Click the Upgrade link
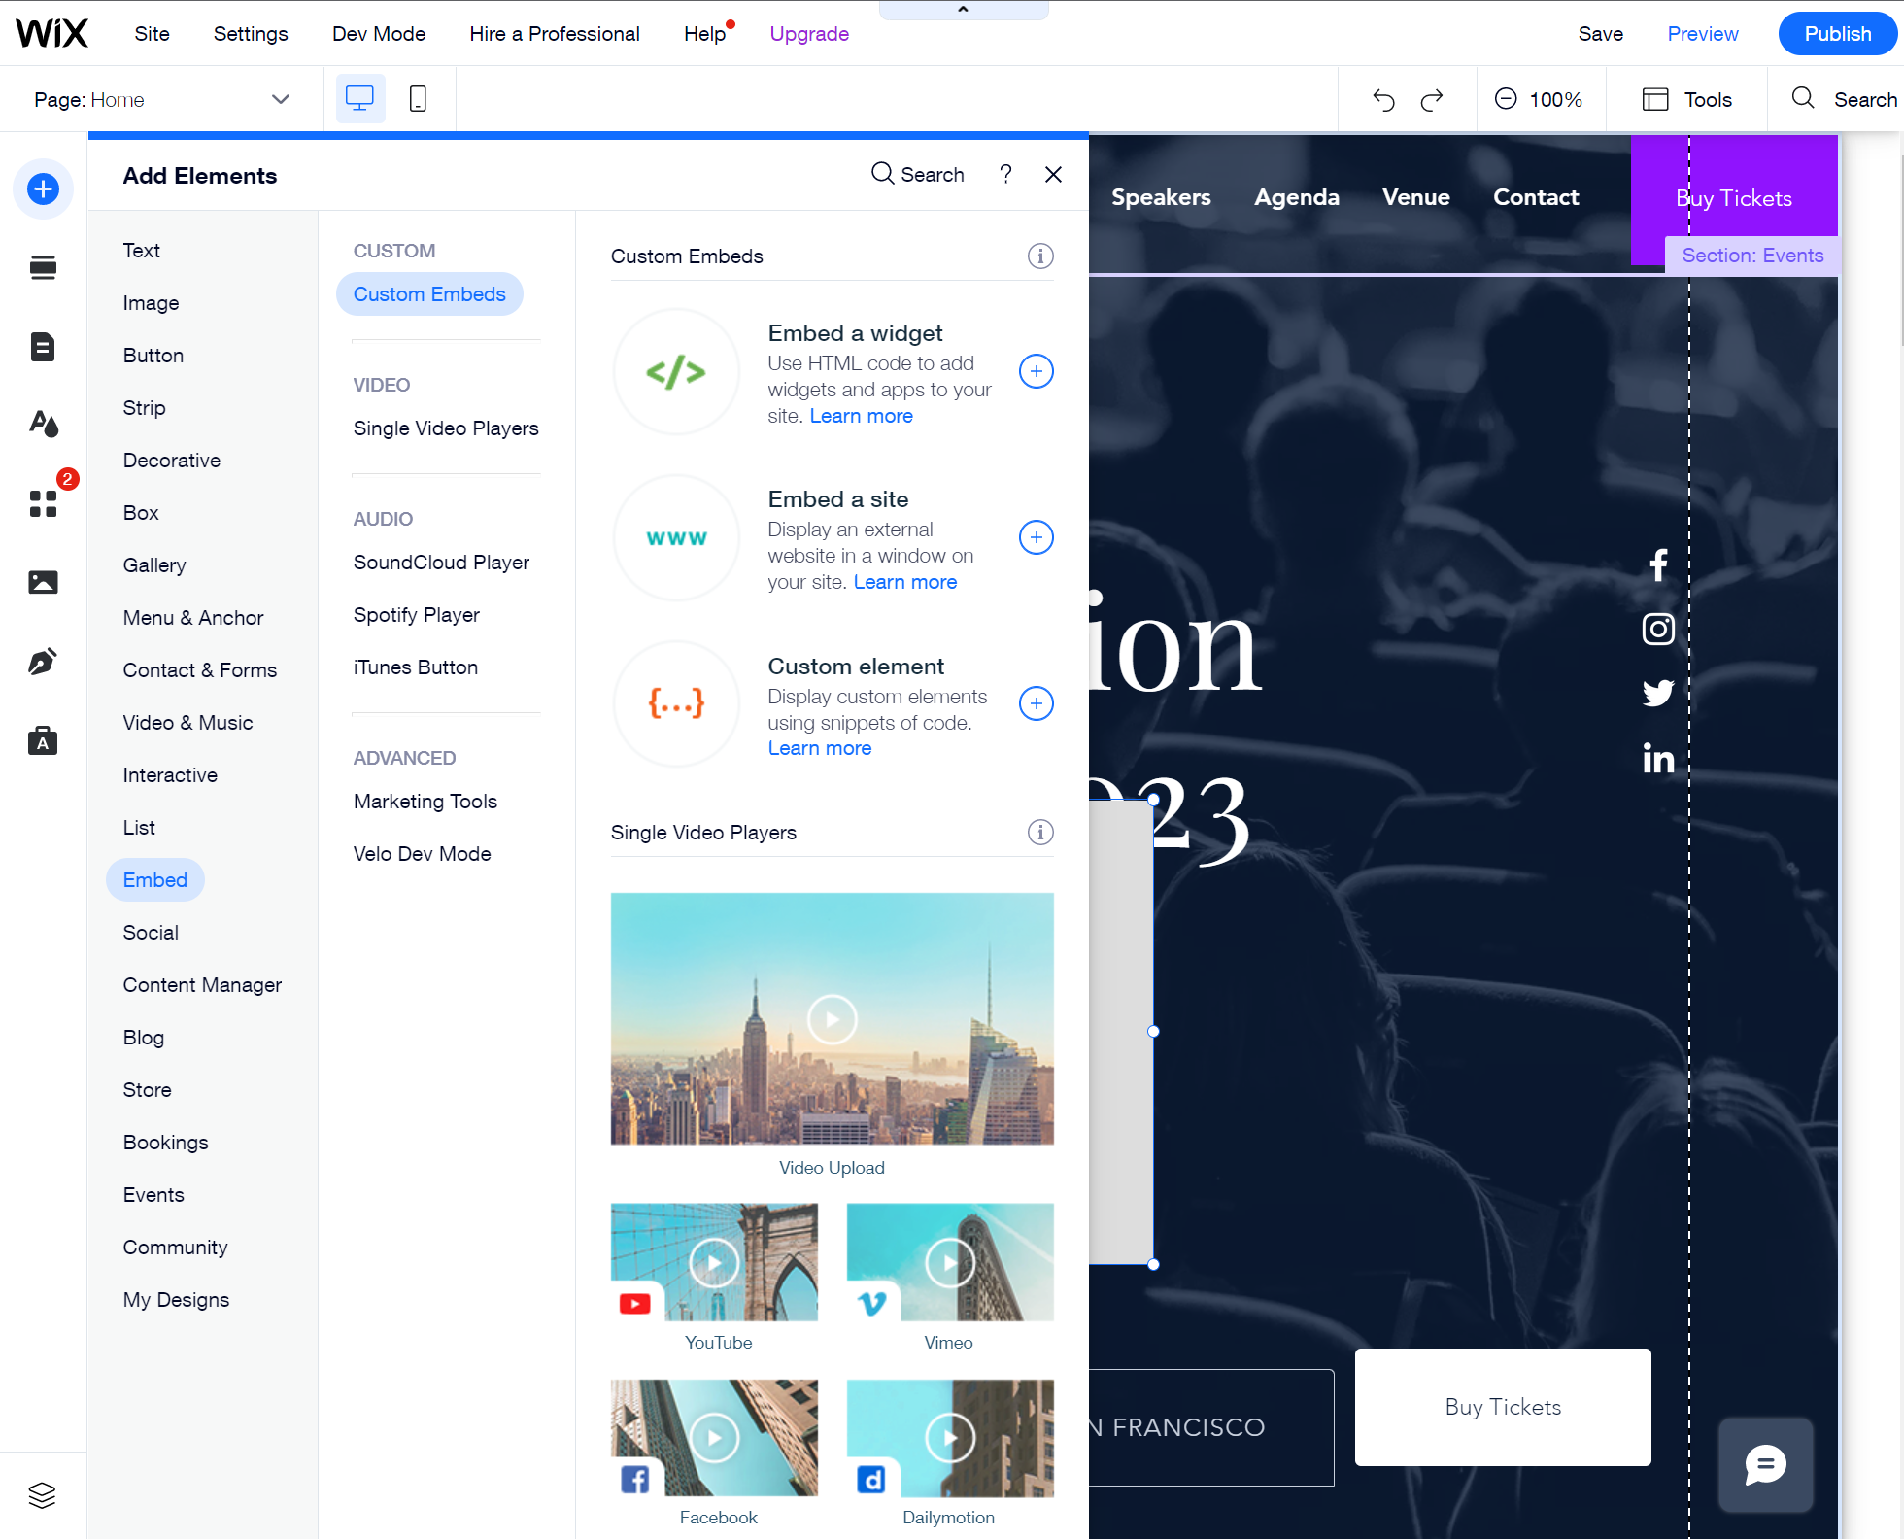Screen dimensions: 1904x1539 click(809, 34)
